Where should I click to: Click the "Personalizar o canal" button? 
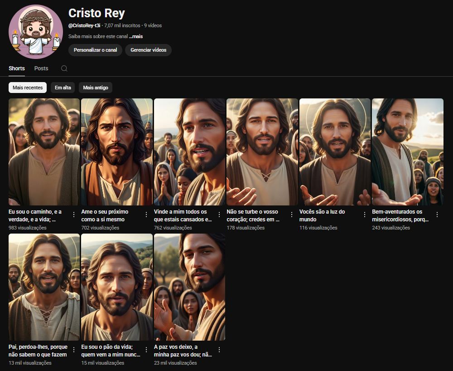[95, 50]
